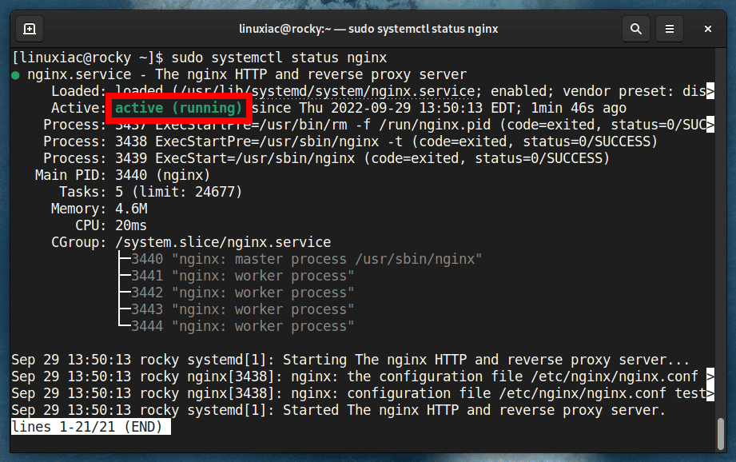Click the typed command 'sudo systemctl status nginx'
This screenshot has width=736, height=462.
[279, 58]
